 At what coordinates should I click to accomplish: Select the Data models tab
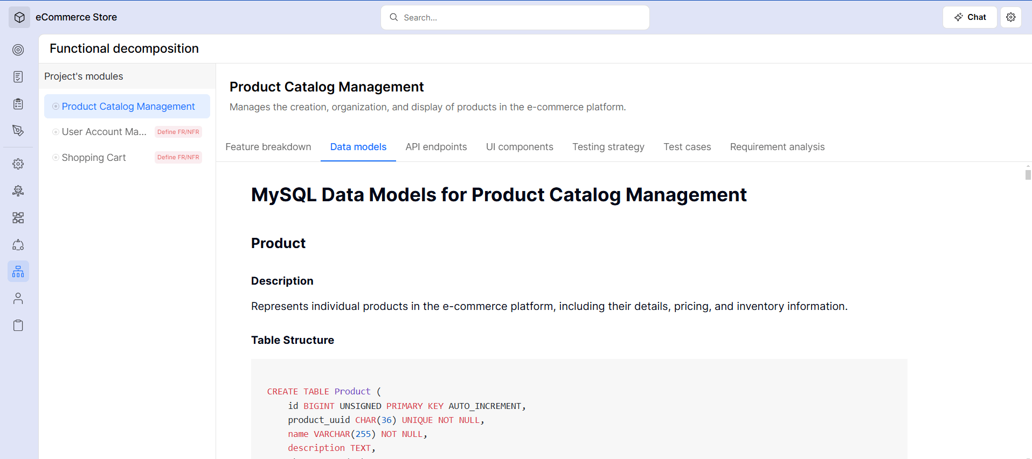point(358,147)
